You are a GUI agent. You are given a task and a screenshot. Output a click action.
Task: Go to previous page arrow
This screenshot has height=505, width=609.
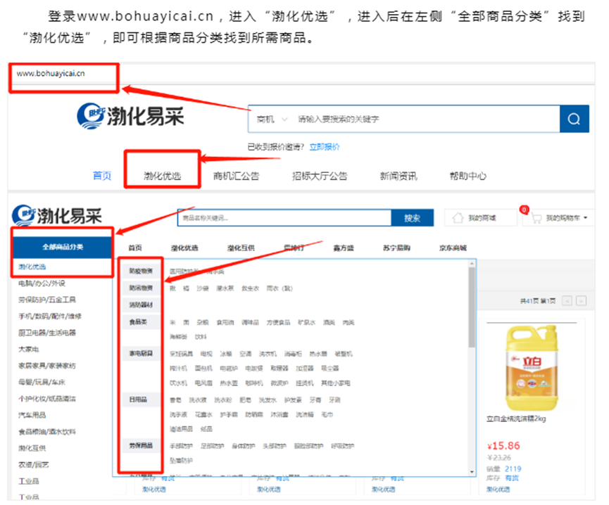tap(567, 301)
